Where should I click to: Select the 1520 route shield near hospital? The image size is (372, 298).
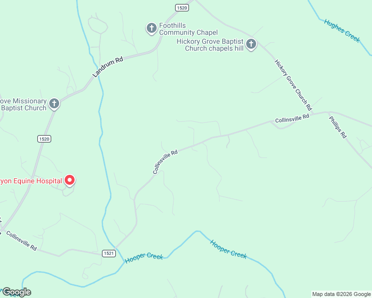coord(44,139)
